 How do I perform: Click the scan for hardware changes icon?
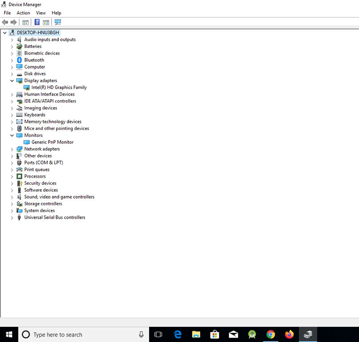(58, 22)
